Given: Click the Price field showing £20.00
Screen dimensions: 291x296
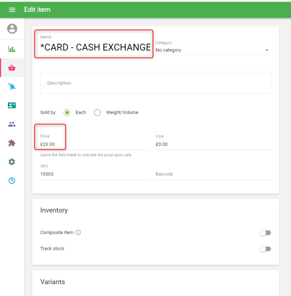Looking at the screenshot, I should pos(95,144).
